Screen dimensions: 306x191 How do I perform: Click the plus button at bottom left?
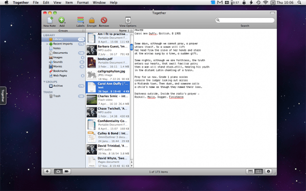pyautogui.click(x=47, y=172)
